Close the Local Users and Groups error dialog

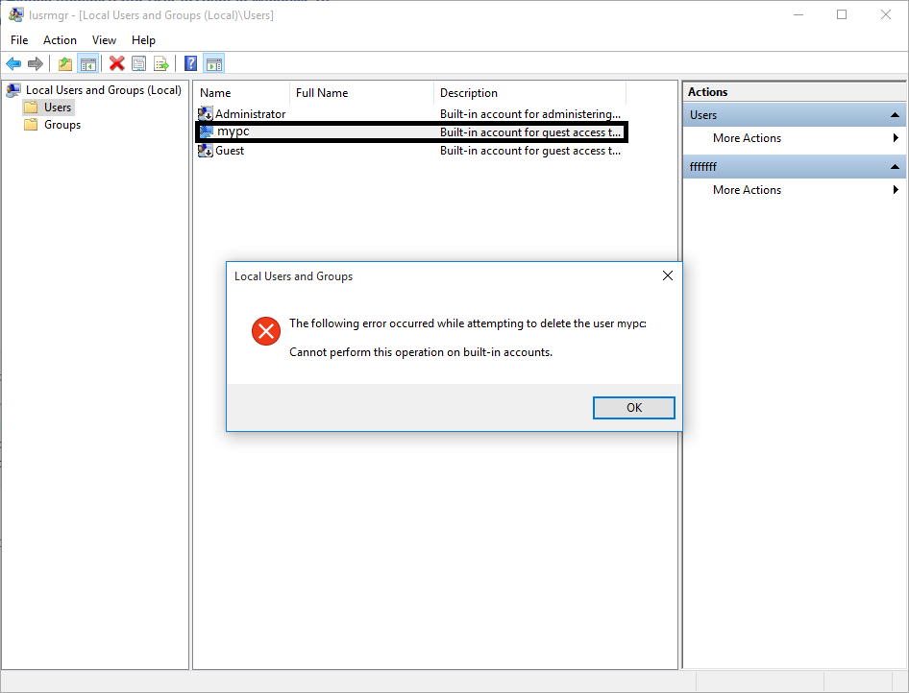pos(667,275)
